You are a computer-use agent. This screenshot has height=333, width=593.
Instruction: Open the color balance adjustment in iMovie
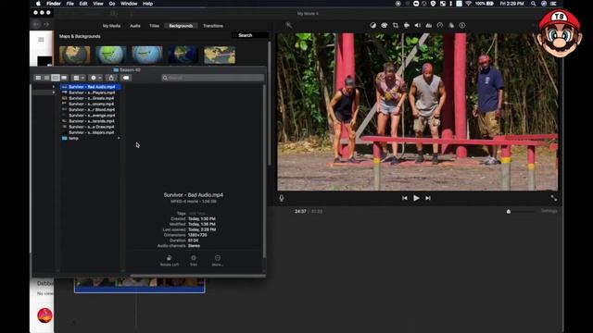pyautogui.click(x=372, y=25)
